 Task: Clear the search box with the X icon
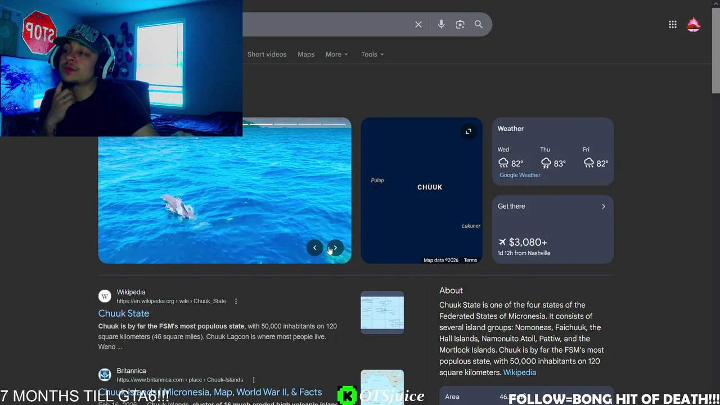click(x=418, y=25)
